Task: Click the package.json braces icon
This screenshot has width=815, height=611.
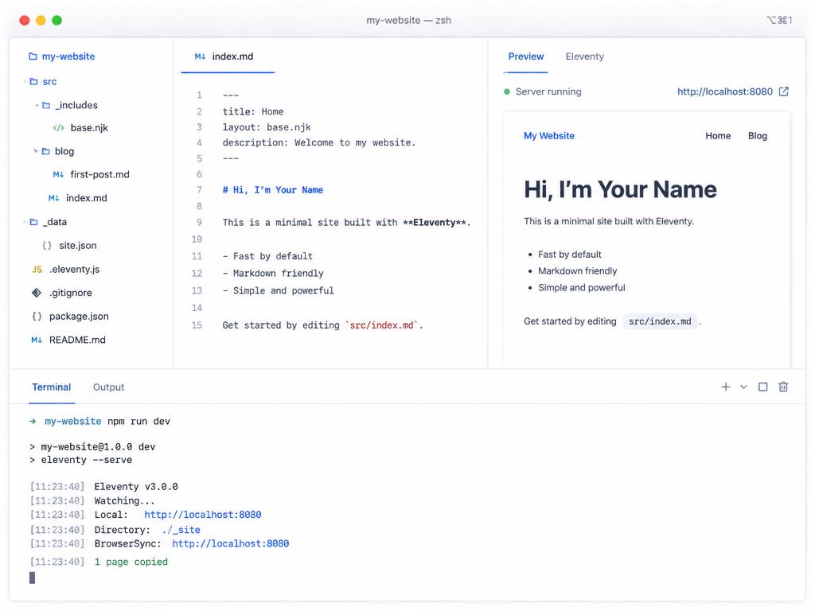Action: pos(37,316)
